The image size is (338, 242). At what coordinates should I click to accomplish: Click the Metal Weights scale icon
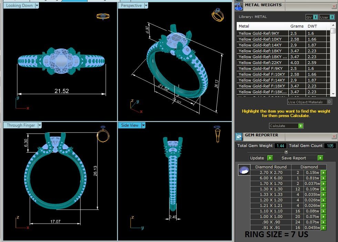(238, 6)
